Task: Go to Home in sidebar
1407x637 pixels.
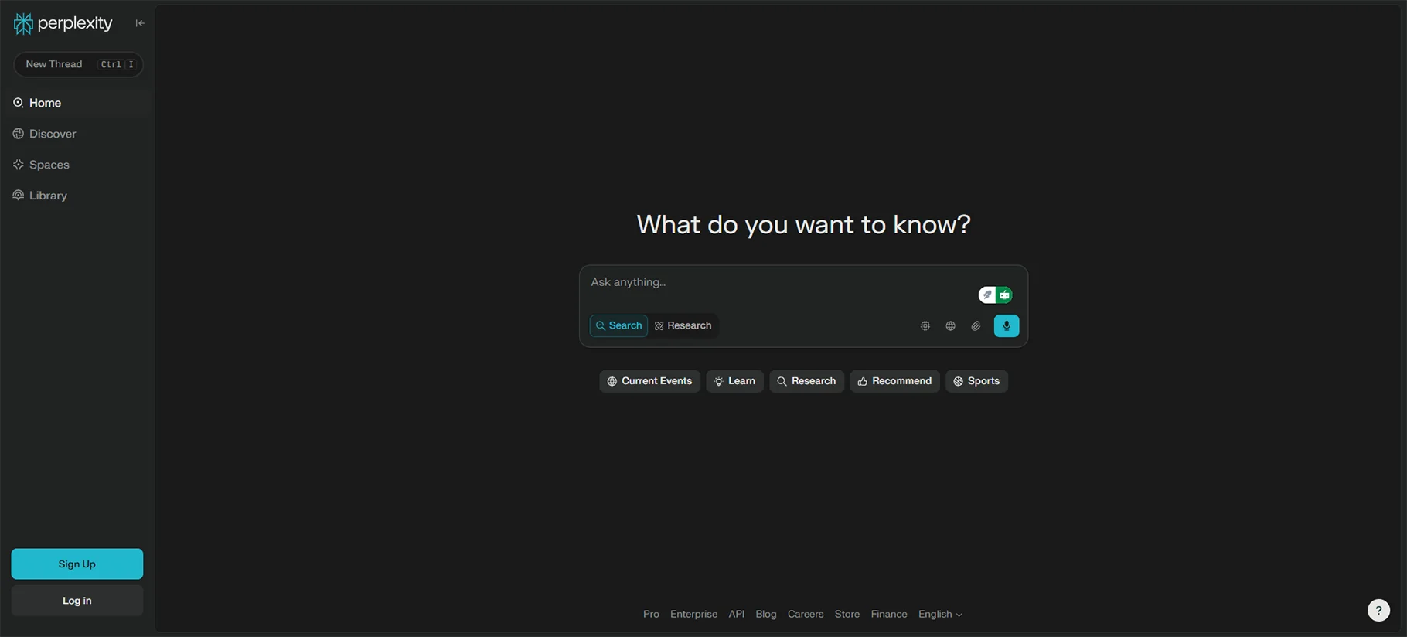Action: [x=77, y=103]
